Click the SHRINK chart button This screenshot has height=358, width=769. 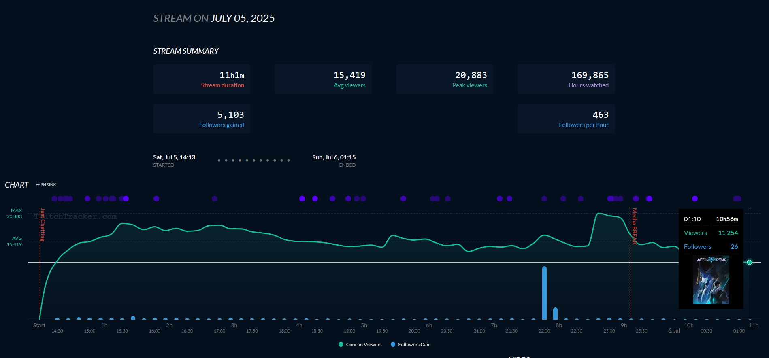point(46,185)
